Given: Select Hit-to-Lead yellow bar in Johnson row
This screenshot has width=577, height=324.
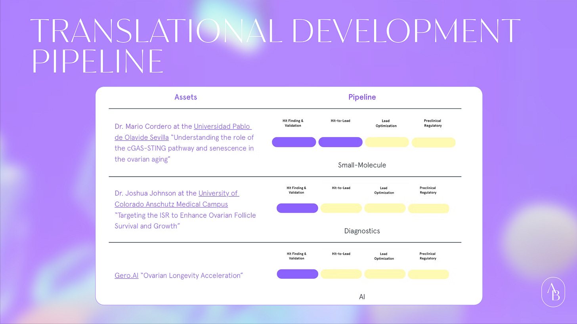Looking at the screenshot, I should coord(341,208).
